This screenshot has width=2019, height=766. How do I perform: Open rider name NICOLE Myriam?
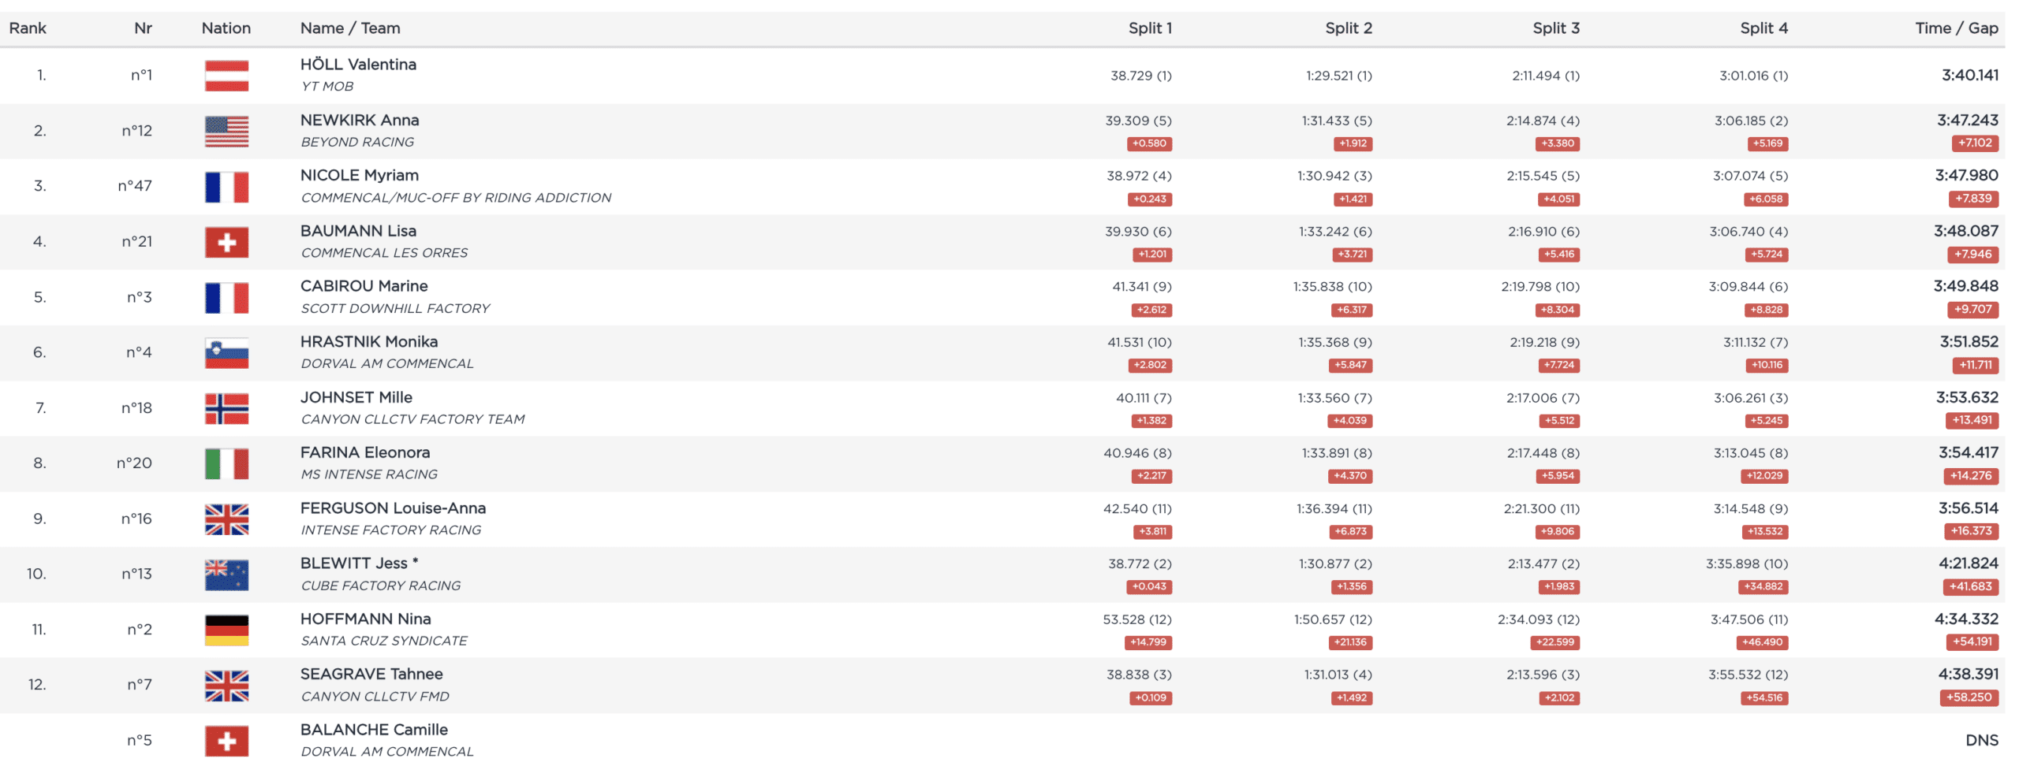(359, 175)
